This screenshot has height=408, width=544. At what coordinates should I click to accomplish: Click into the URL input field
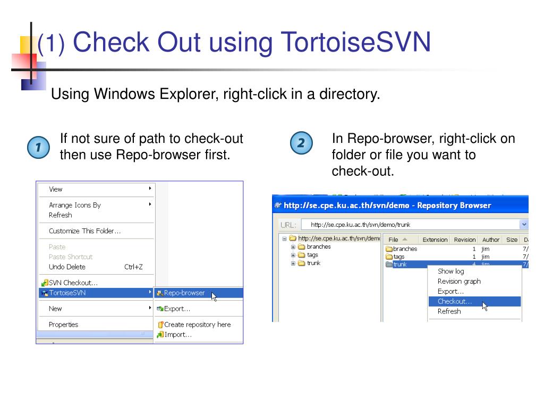(x=410, y=225)
